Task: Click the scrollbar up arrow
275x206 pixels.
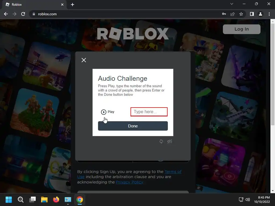Action: click(x=273, y=21)
